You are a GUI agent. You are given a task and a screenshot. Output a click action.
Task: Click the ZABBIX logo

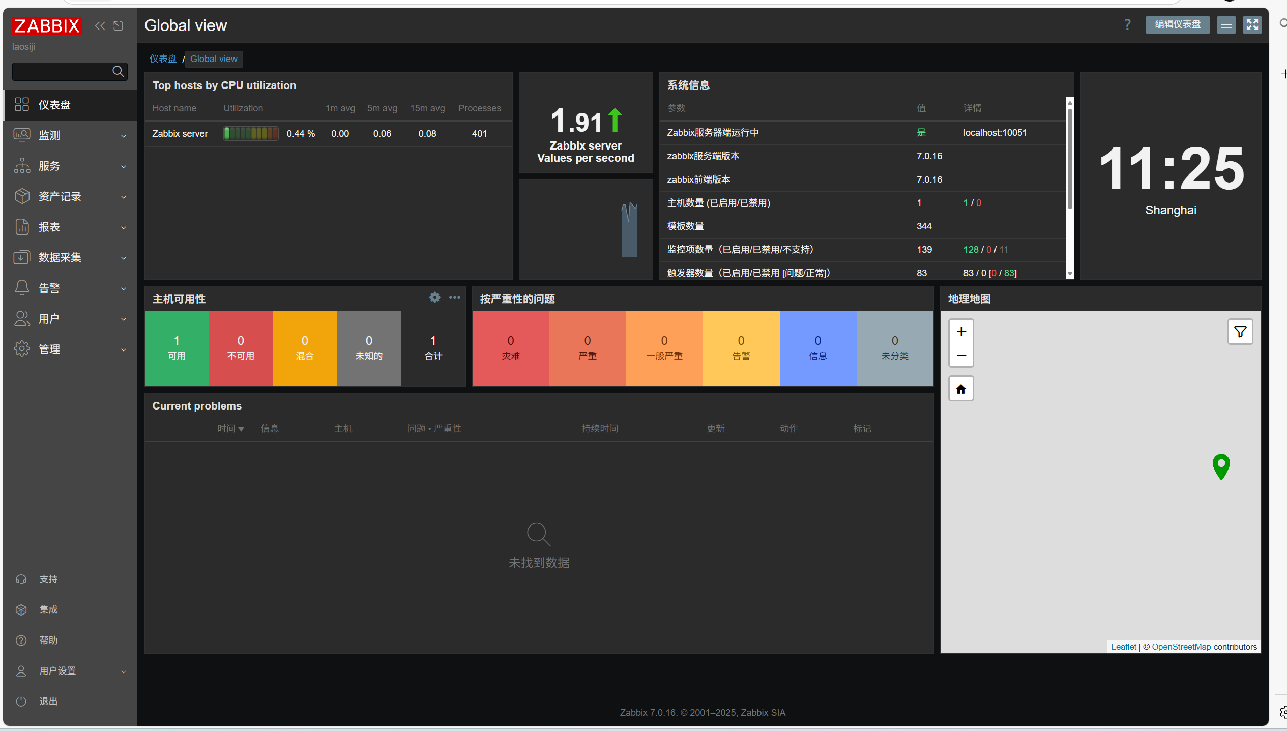[47, 26]
